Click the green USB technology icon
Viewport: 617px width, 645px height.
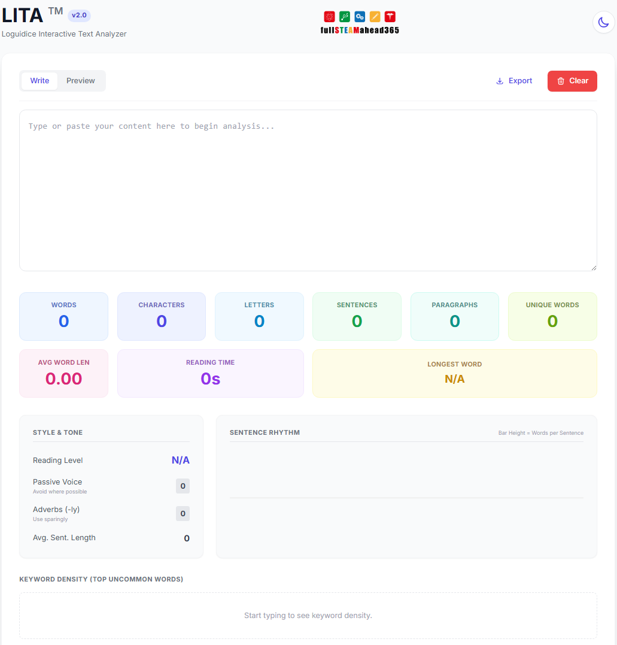pos(345,16)
